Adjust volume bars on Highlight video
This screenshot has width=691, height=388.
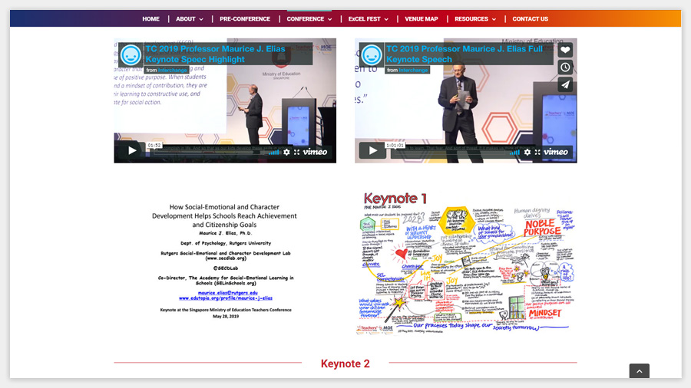pos(274,152)
